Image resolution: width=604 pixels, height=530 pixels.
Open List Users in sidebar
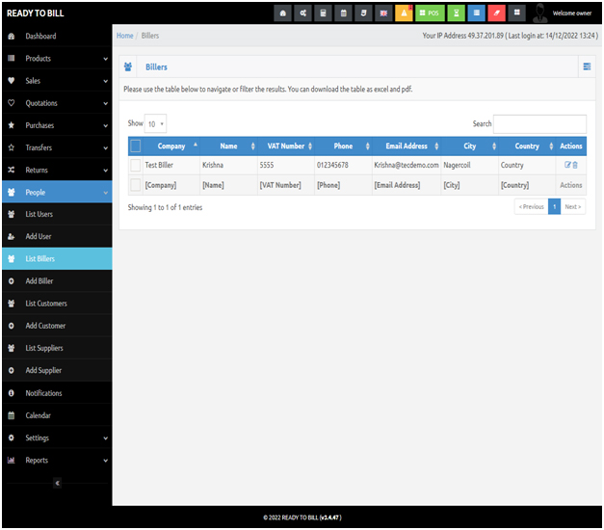pos(57,214)
